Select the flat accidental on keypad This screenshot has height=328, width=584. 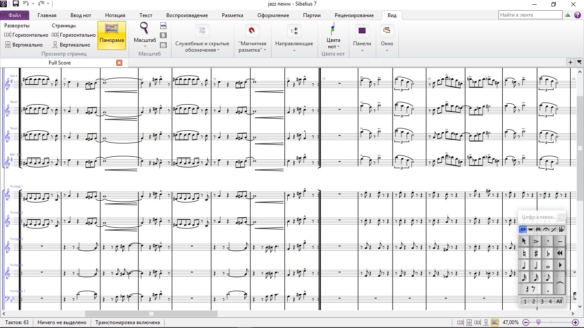(548, 253)
